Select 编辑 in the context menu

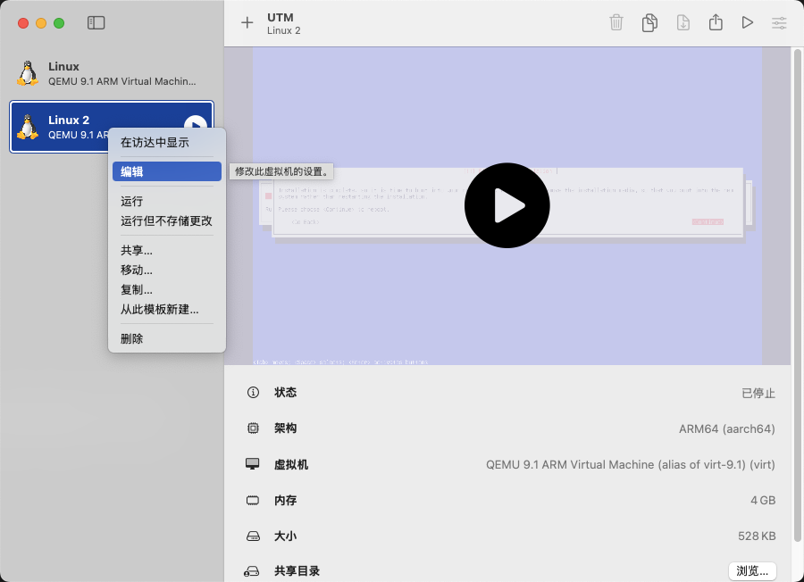pyautogui.click(x=166, y=171)
